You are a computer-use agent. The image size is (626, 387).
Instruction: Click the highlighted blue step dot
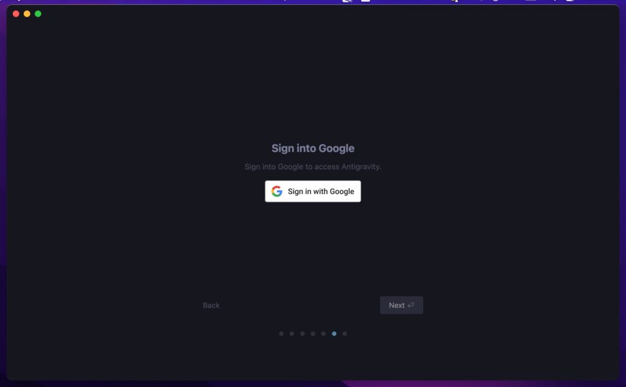point(334,334)
